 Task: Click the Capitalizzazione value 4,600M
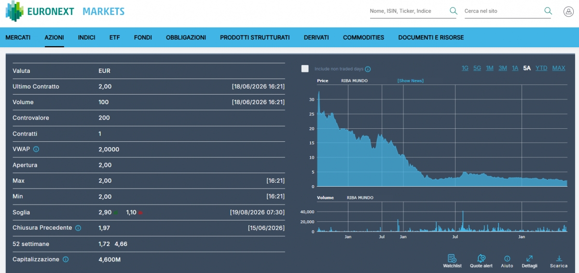click(x=109, y=259)
